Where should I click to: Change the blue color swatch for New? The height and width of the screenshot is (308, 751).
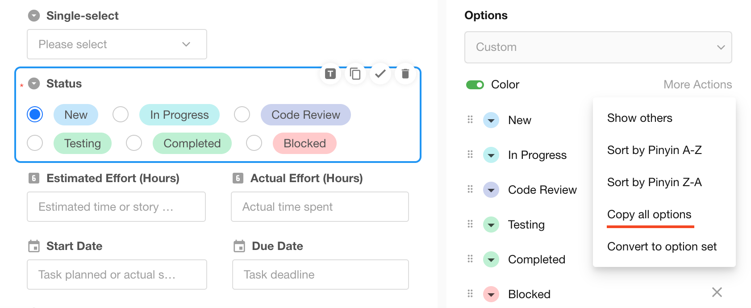[x=491, y=120]
